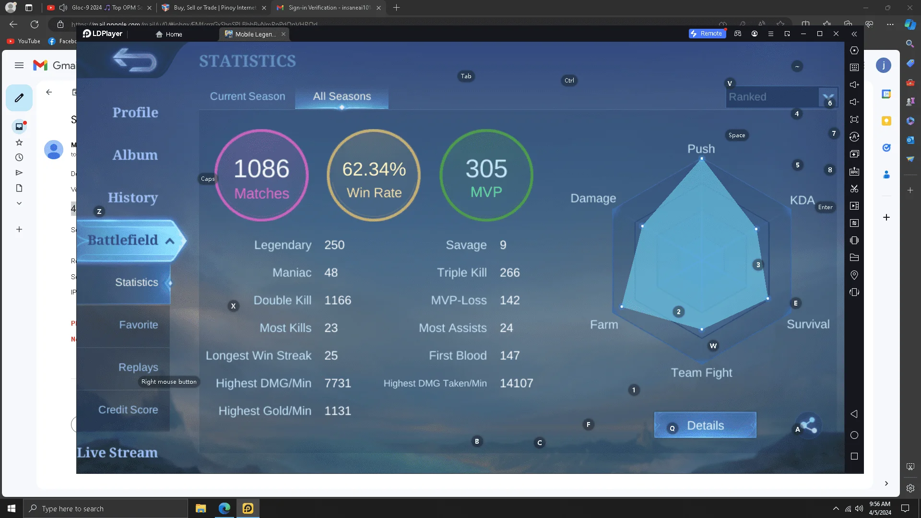The image size is (921, 518).
Task: Click Android back triangle button
Action: [854, 414]
